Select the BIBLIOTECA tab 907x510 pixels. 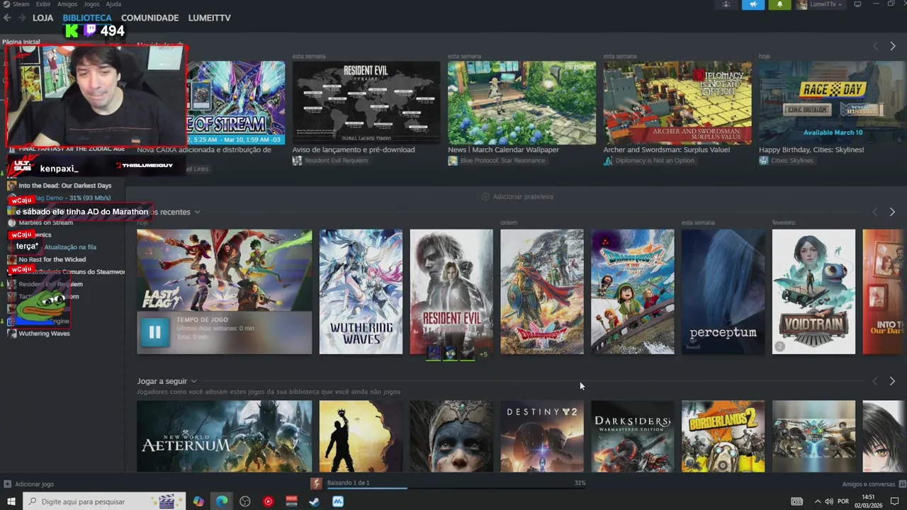(x=87, y=18)
